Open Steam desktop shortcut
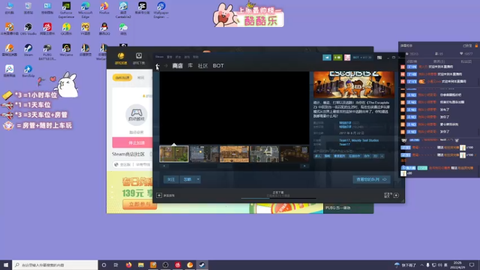This screenshot has width=480, height=270. (28, 50)
